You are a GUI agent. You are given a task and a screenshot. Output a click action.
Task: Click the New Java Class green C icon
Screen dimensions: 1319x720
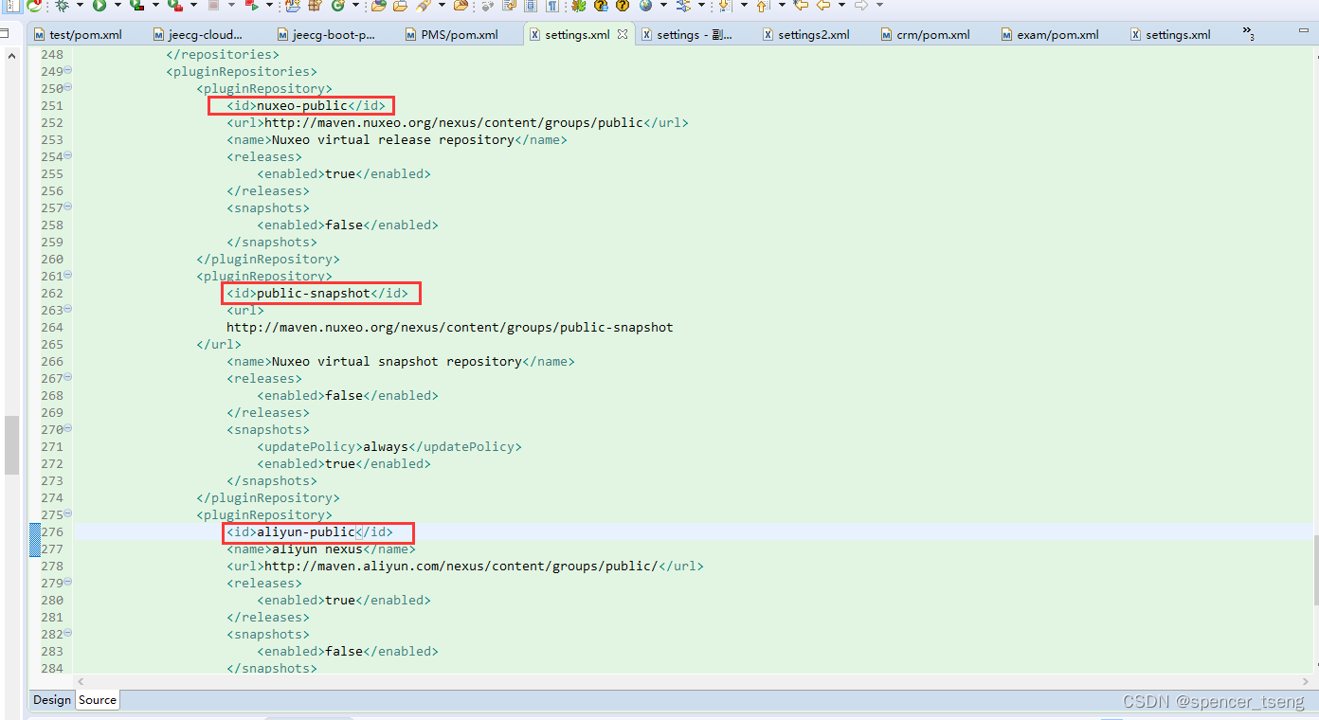coord(336,5)
